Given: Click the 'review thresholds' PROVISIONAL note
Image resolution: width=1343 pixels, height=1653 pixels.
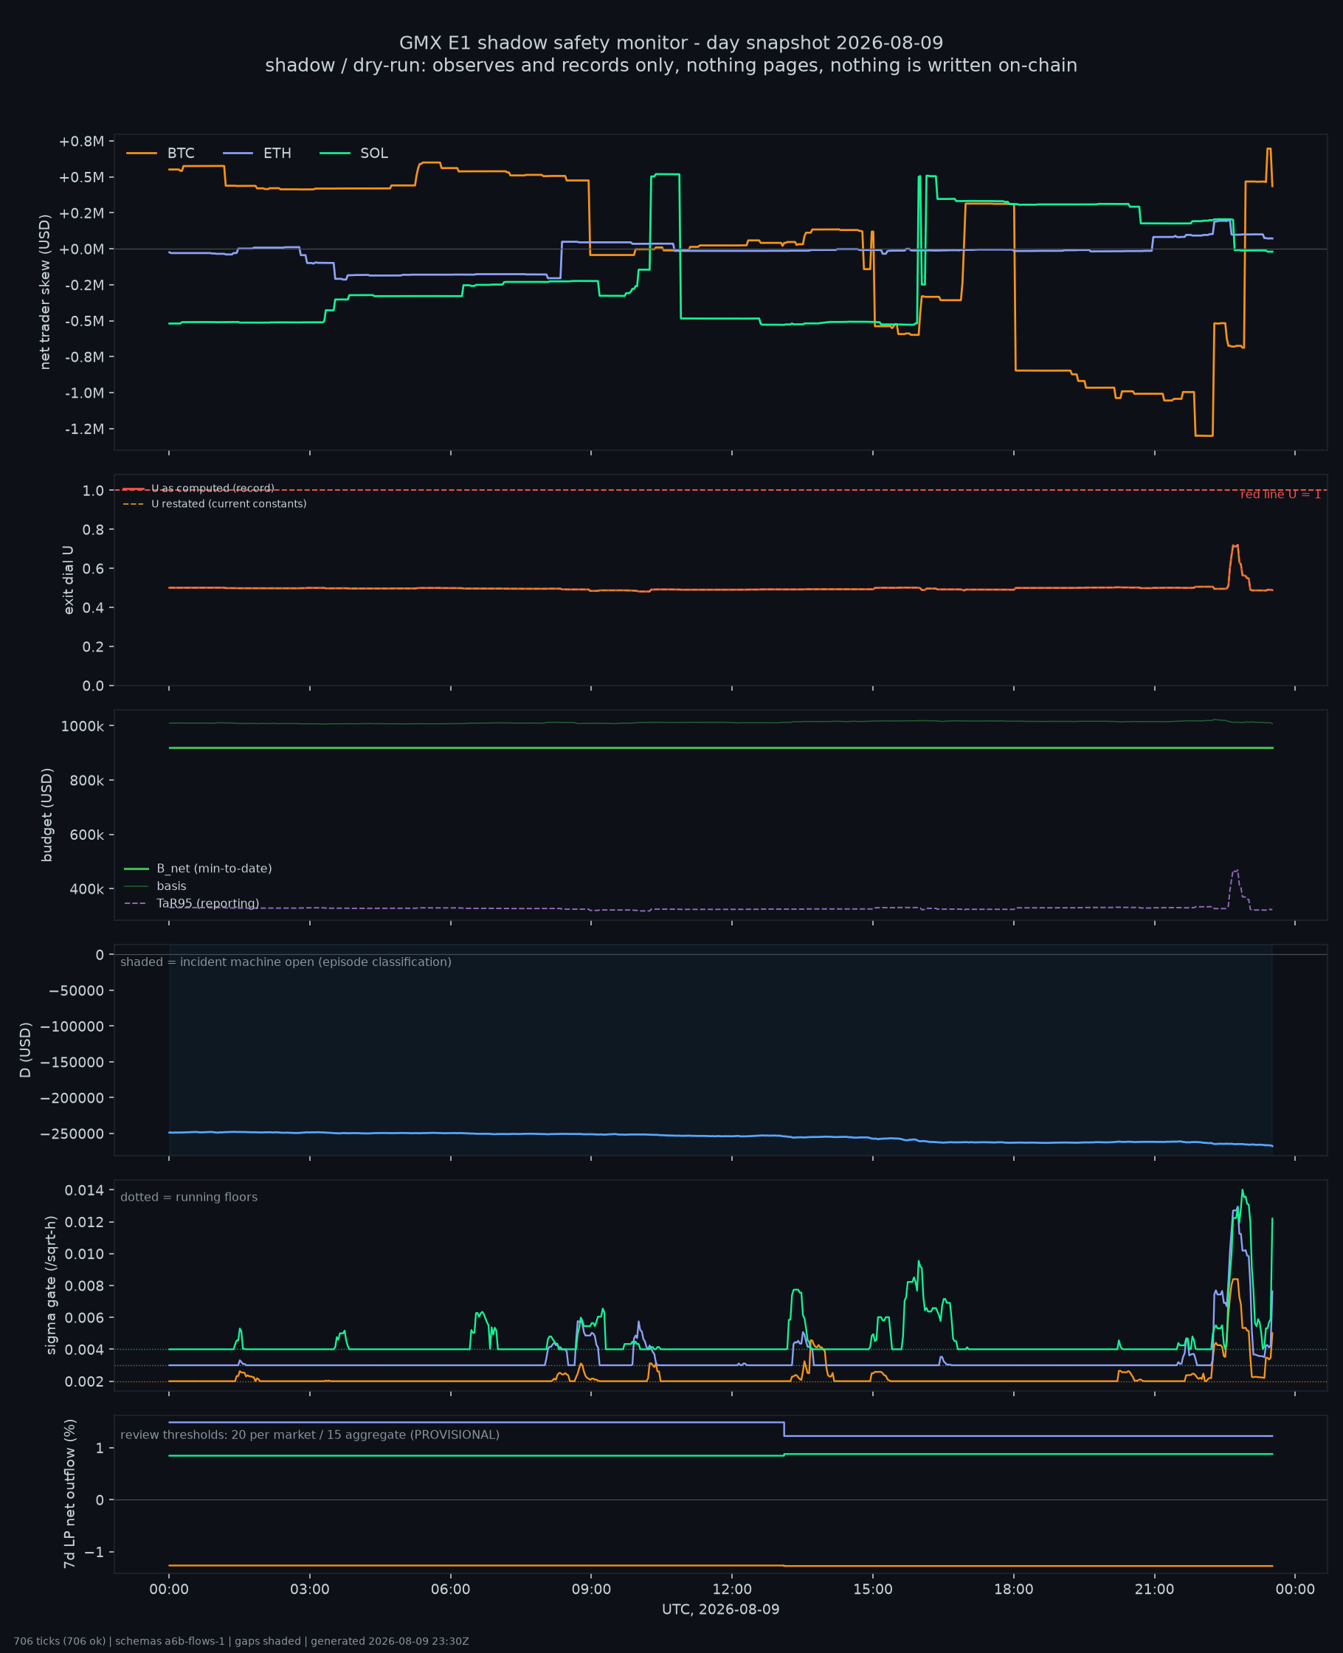Looking at the screenshot, I should (309, 1435).
